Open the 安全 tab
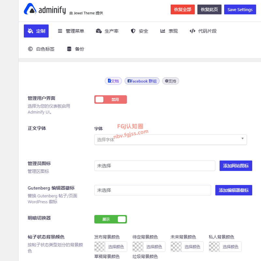The image size is (261, 261). click(x=140, y=31)
